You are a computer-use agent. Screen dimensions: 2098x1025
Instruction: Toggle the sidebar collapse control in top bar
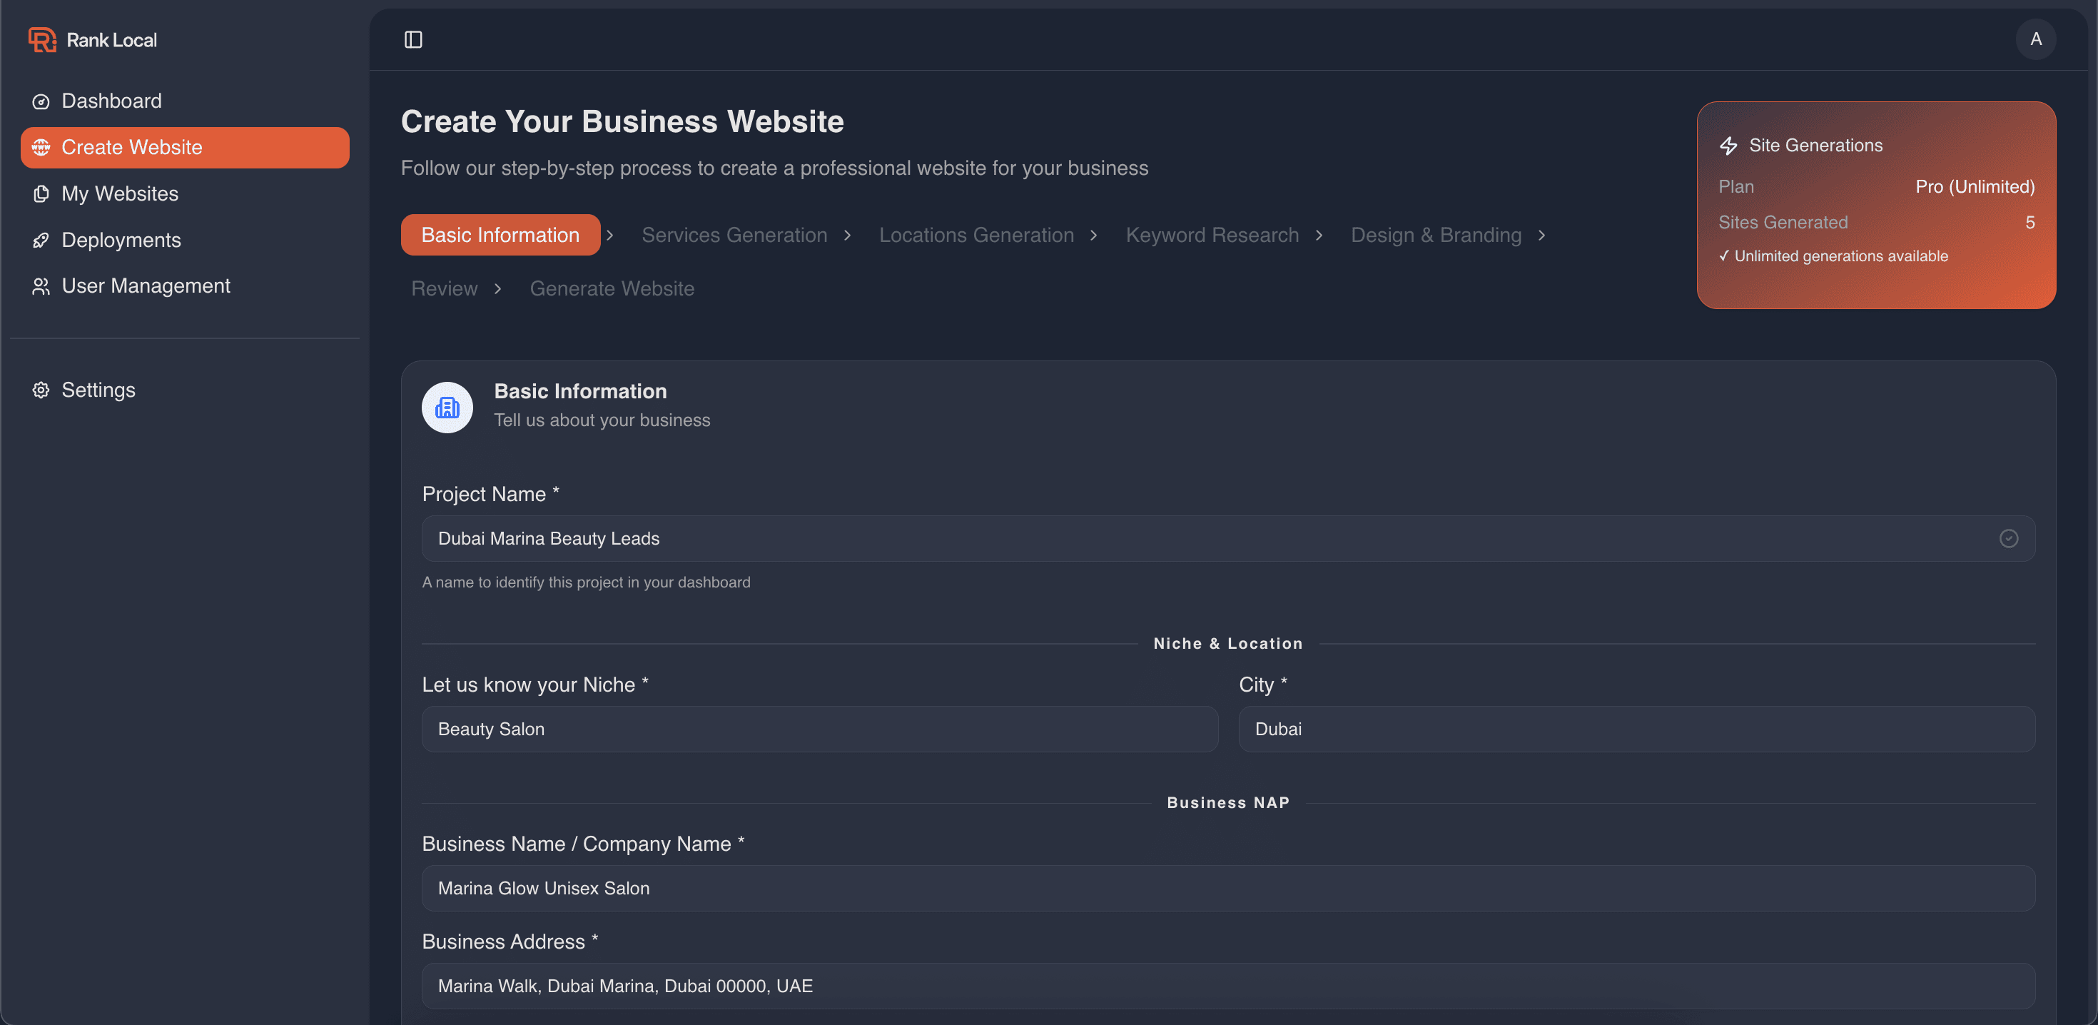[x=413, y=39]
